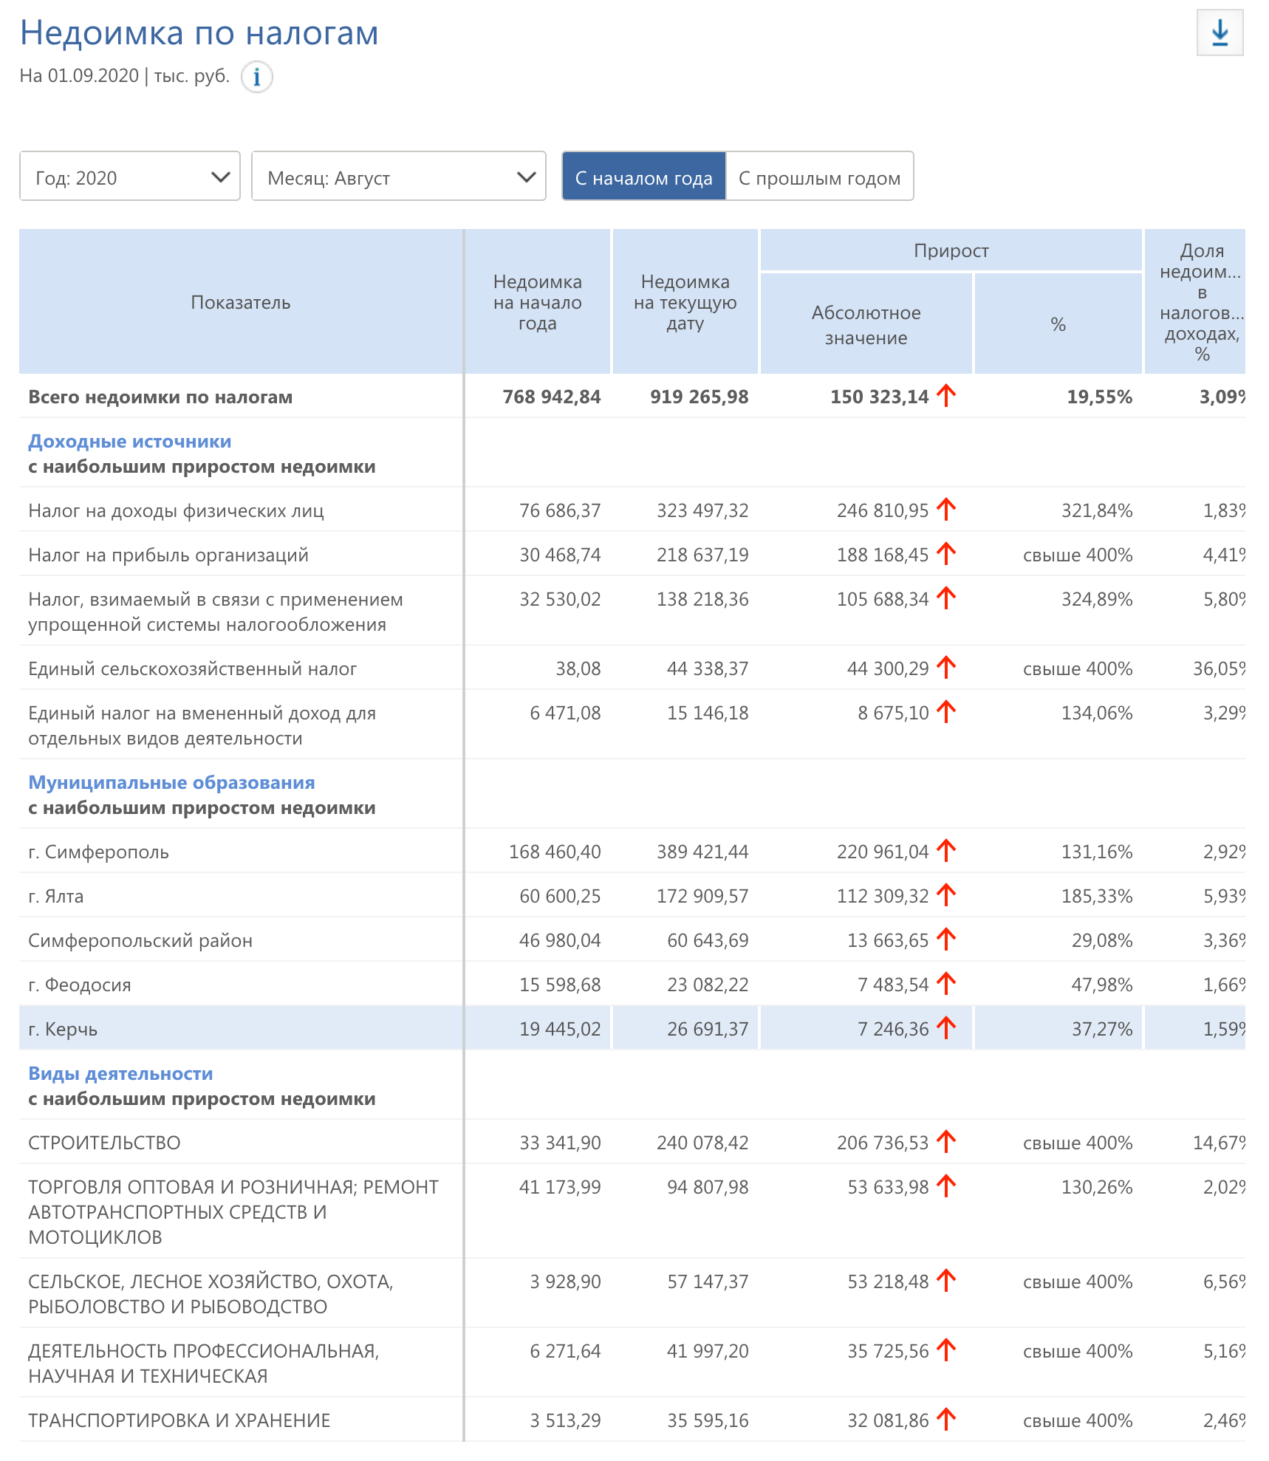Image resolution: width=1269 pixels, height=1461 pixels.
Task: Click the 'Абсолютное значение' column header
Action: click(x=866, y=325)
